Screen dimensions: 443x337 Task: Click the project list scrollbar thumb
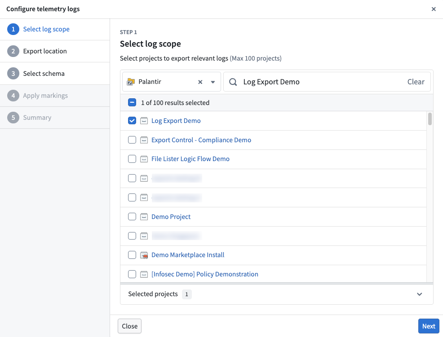430,119
